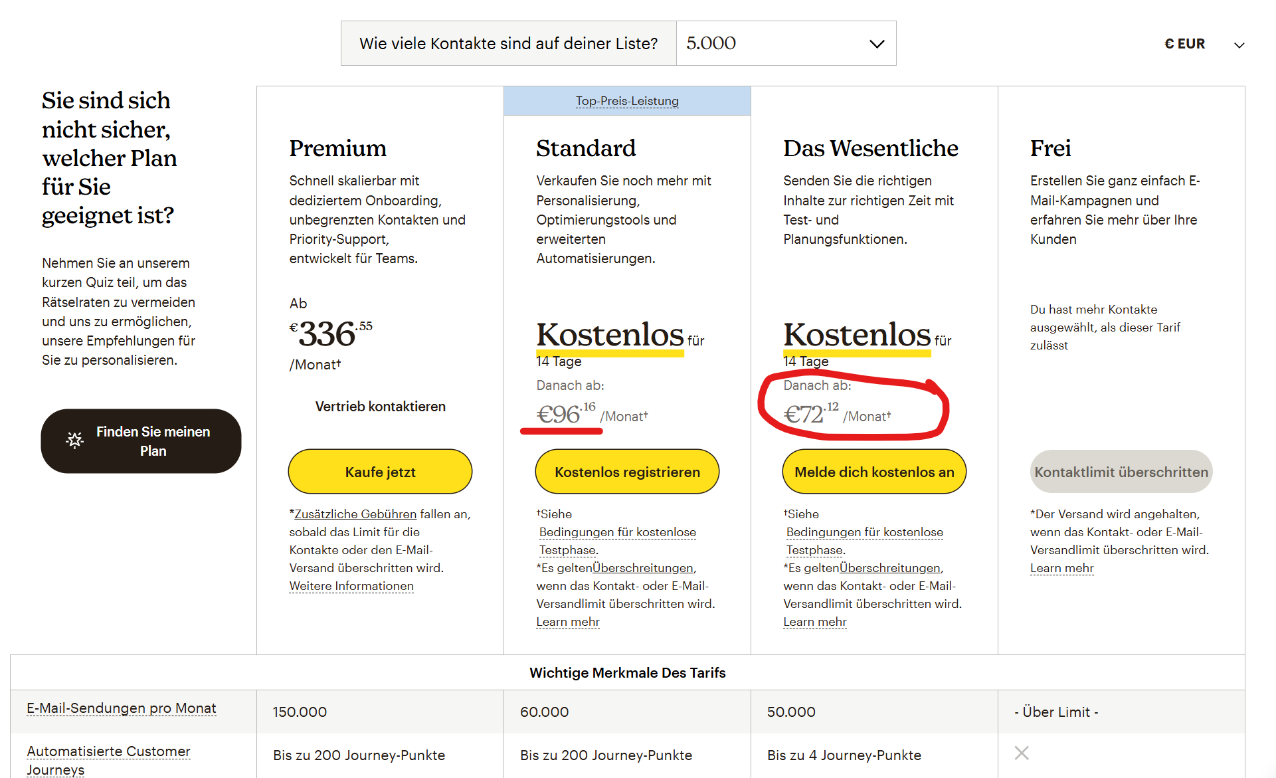Click Überschreitungen link in Das Wesentliche column
This screenshot has width=1276, height=778.
(x=890, y=568)
